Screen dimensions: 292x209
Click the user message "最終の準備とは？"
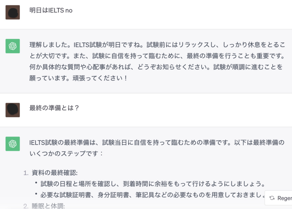(x=54, y=108)
